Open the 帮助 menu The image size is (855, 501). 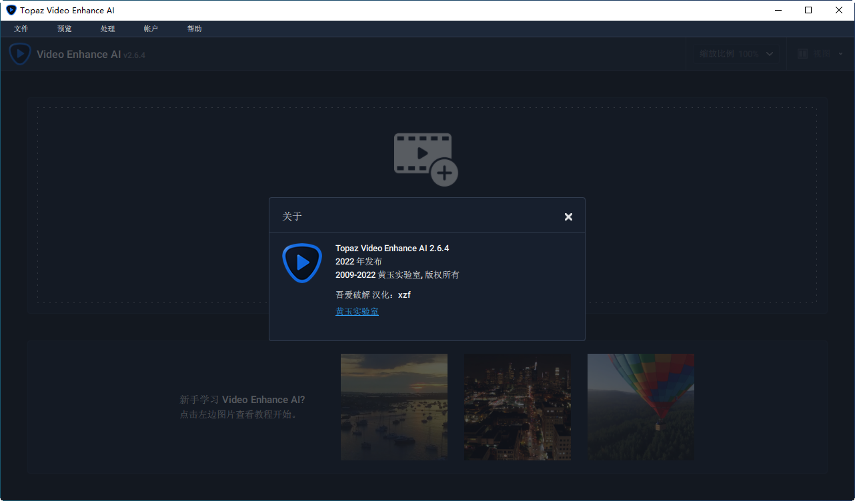click(195, 29)
